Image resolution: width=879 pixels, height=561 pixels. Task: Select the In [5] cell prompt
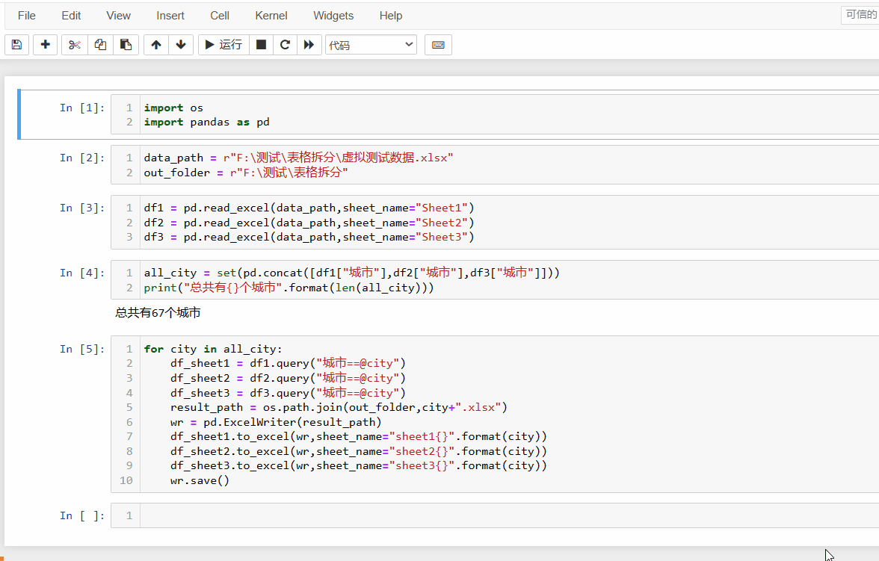pyautogui.click(x=82, y=349)
